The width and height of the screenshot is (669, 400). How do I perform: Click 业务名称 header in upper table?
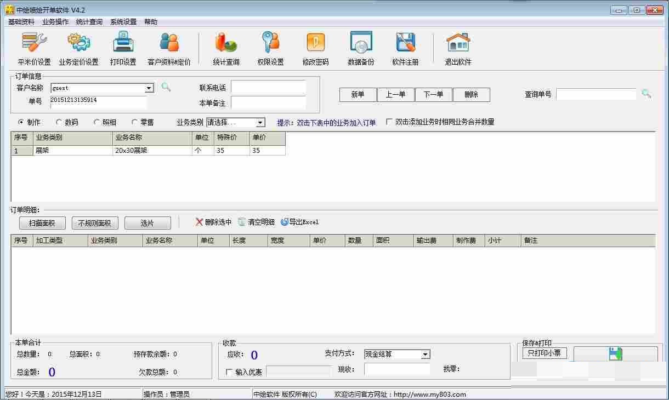pyautogui.click(x=152, y=138)
